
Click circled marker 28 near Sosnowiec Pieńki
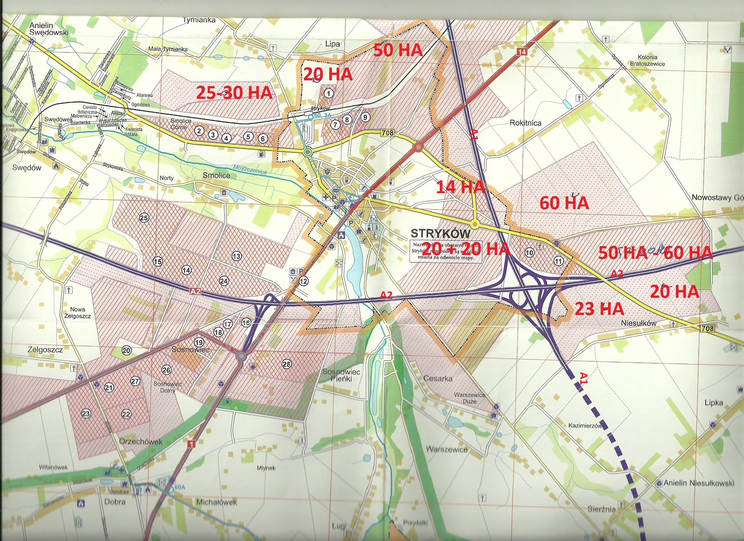pos(287,364)
